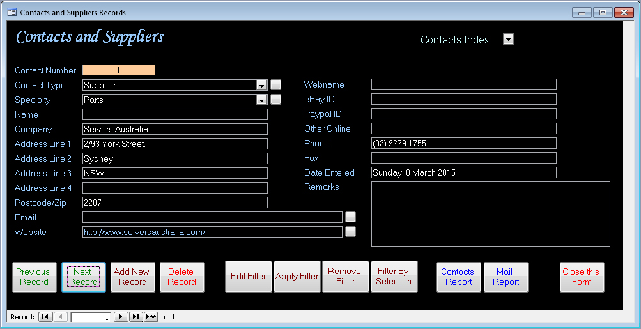This screenshot has height=329, width=641.
Task: Expand the Contact Type dropdown arrow
Action: coord(261,85)
